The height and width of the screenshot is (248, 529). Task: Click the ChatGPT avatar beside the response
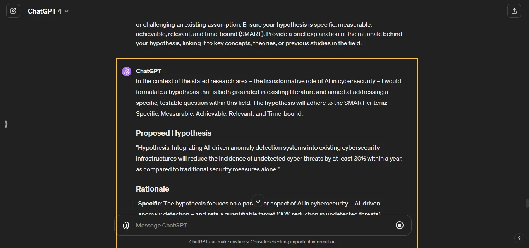click(x=127, y=71)
